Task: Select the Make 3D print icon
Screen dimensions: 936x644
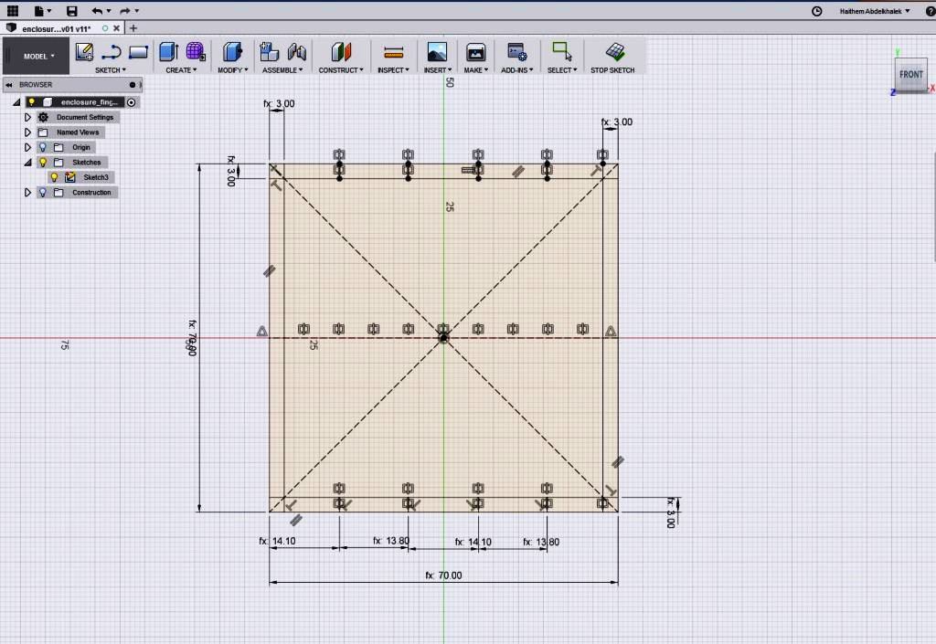Action: coord(475,52)
